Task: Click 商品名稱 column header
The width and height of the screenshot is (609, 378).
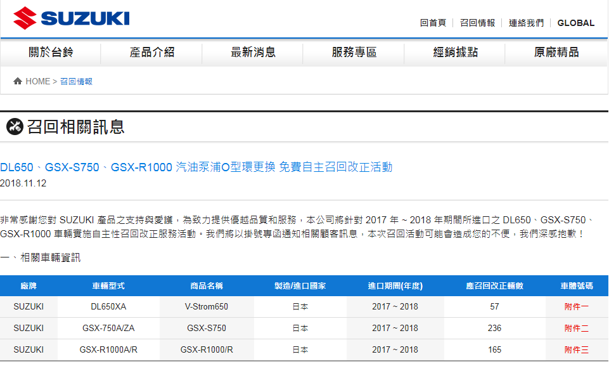Action: (x=207, y=286)
